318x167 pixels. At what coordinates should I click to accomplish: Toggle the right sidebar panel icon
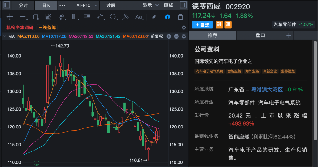(183, 5)
